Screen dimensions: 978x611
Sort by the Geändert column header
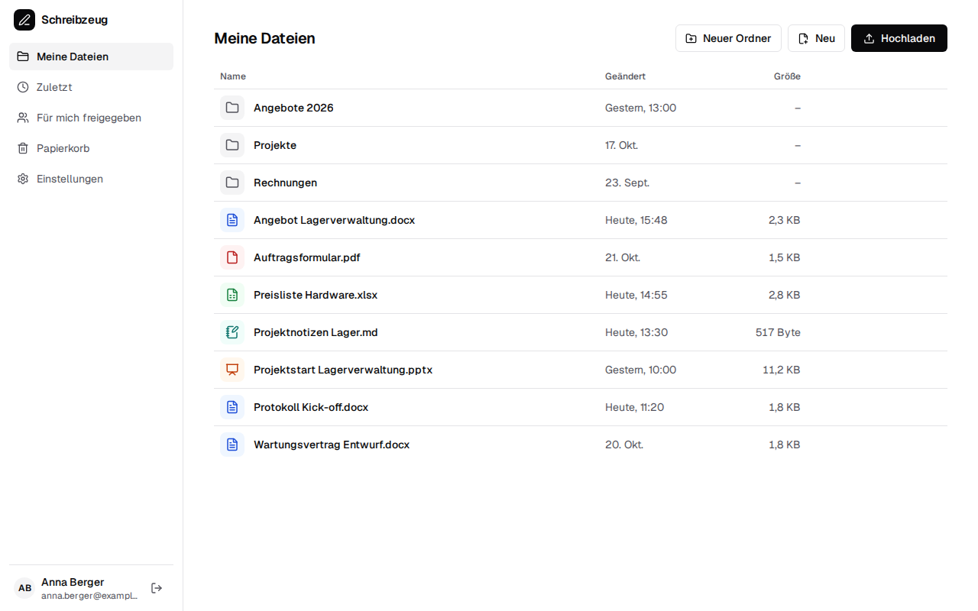(625, 76)
